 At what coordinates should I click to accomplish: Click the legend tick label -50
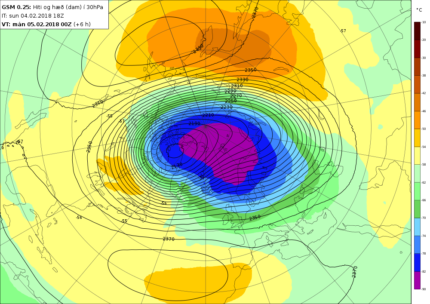pyautogui.click(x=424, y=129)
